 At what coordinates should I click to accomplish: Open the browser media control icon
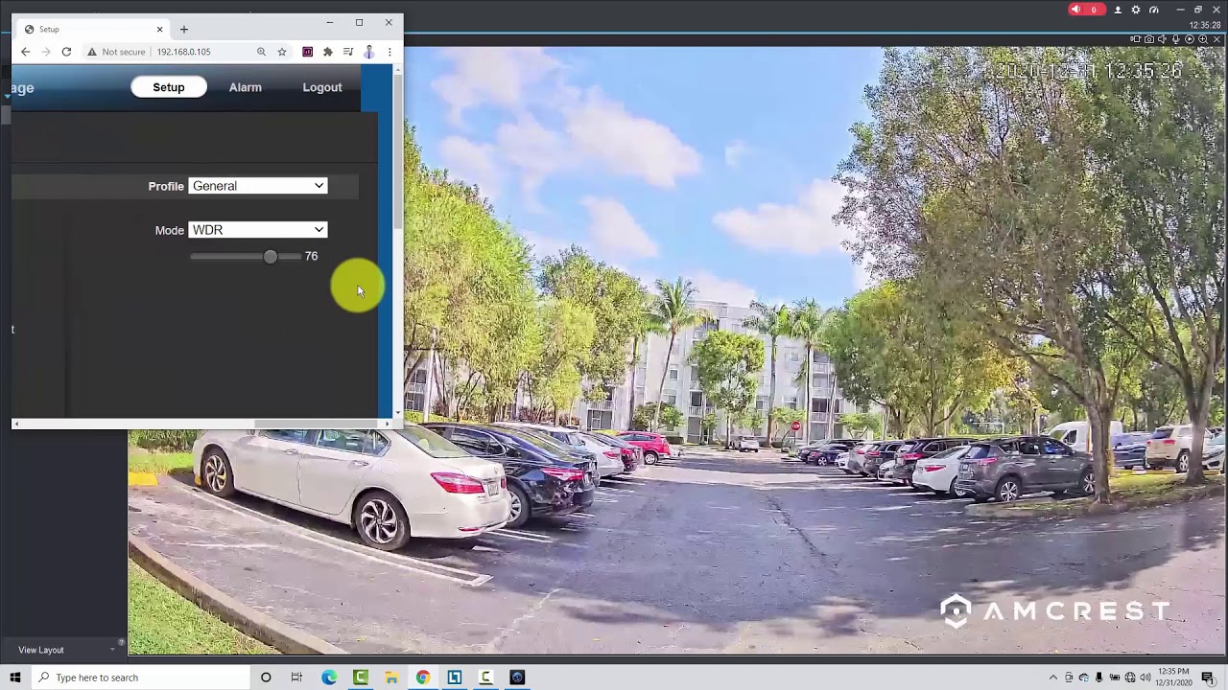348,52
